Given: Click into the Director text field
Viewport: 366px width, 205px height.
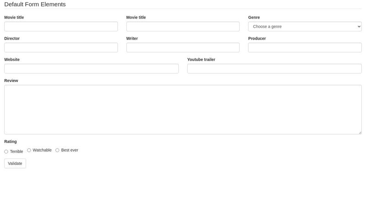Looking at the screenshot, I should (x=61, y=47).
